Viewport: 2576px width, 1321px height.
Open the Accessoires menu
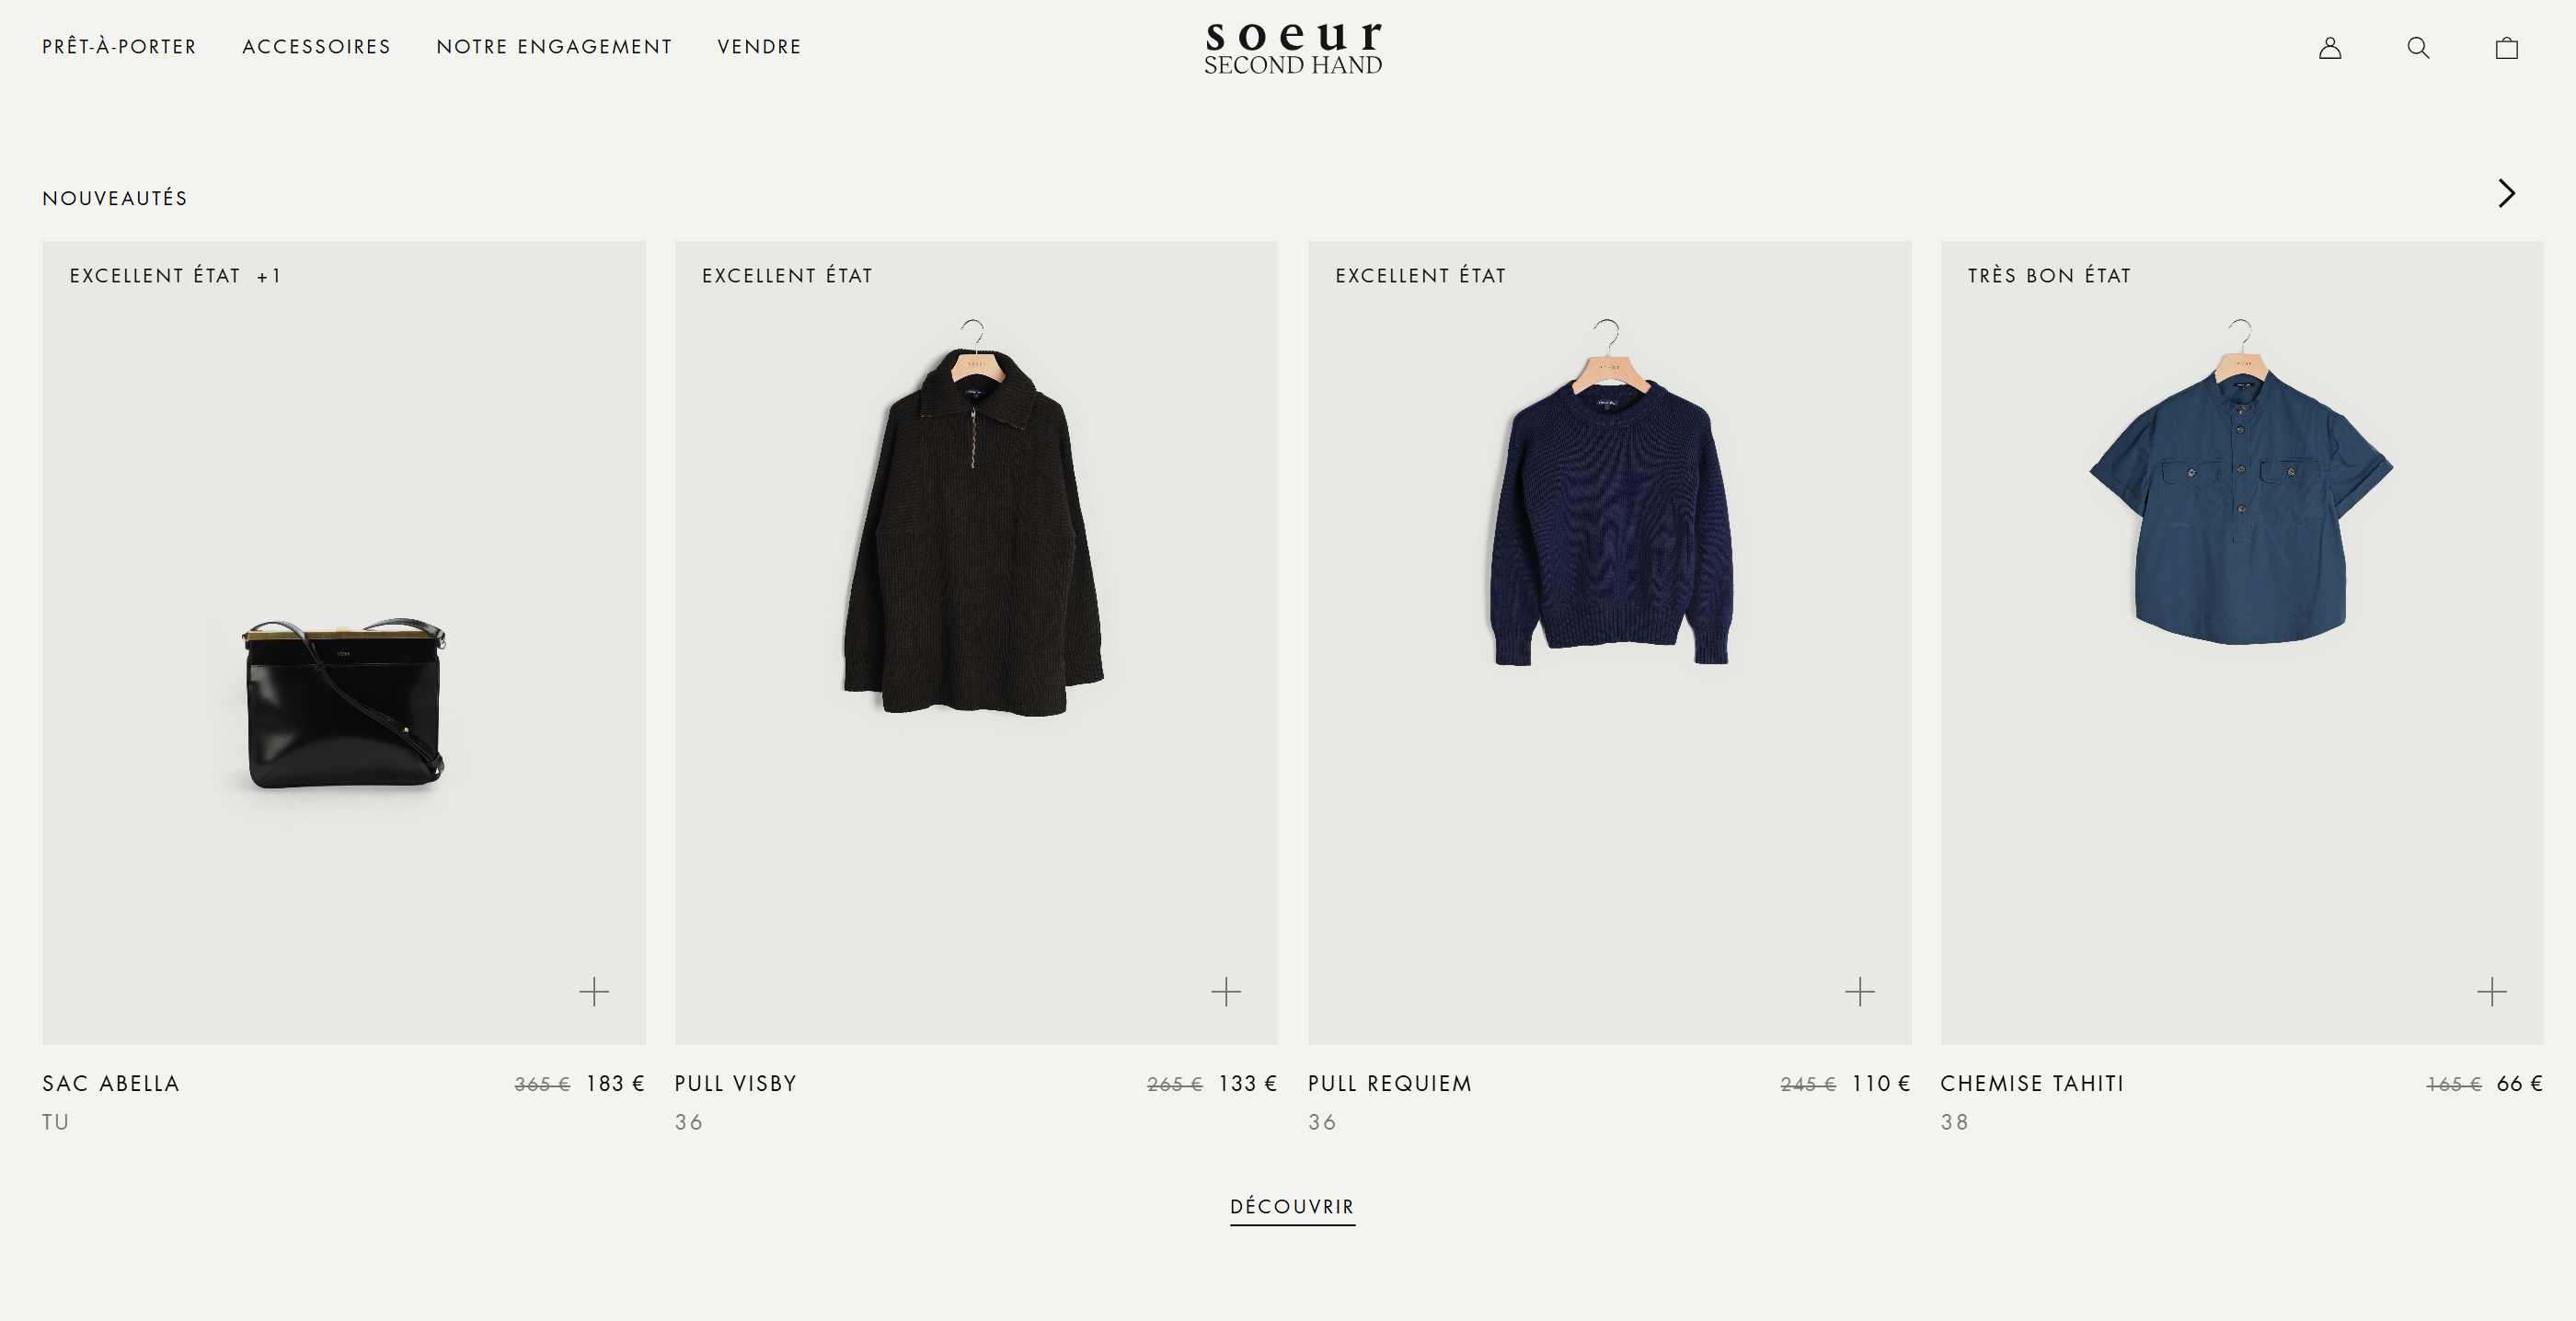click(317, 47)
